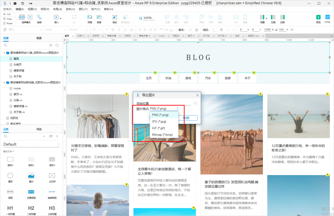Click the 旅游 navigation button on canvas

pyautogui.click(x=227, y=78)
